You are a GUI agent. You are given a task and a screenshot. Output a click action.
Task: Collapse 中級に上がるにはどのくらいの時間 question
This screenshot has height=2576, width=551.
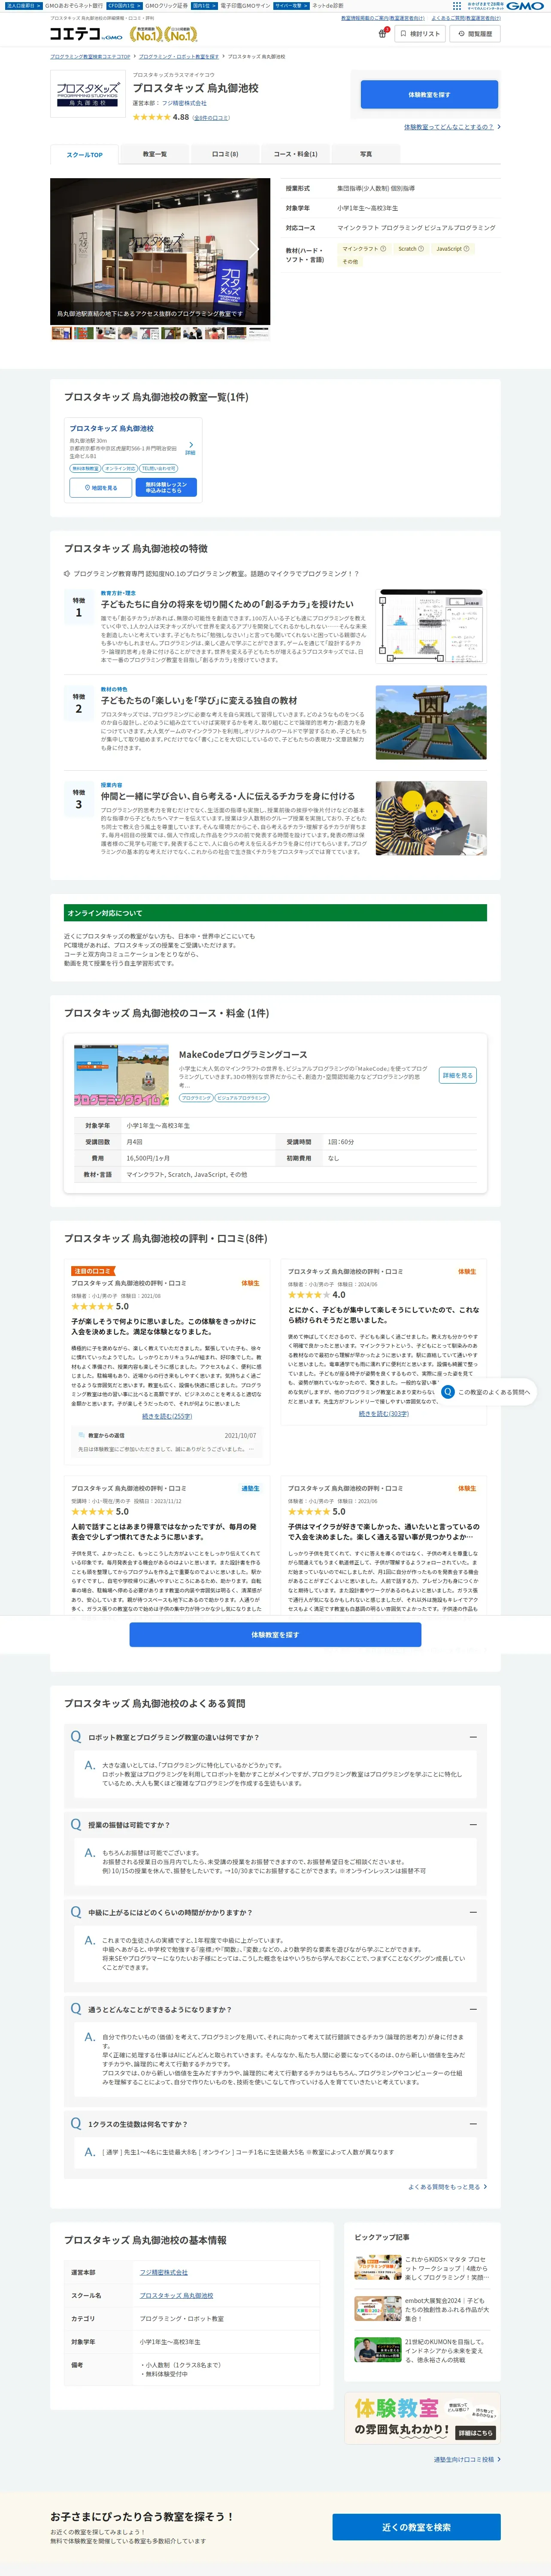[x=473, y=1912]
